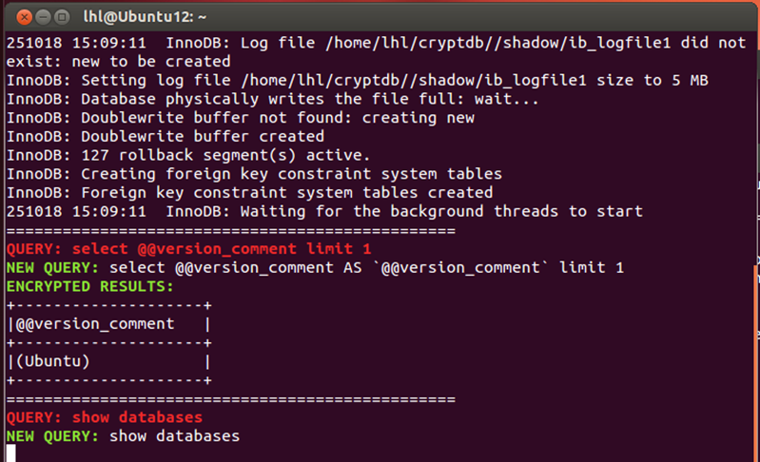Minimize the terminal window

(43, 17)
